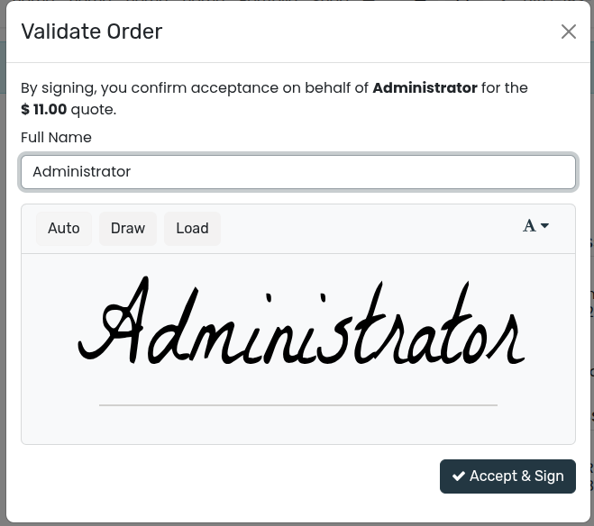Viewport: 594px width, 526px height.
Task: Click the checkmark icon on Accept & Sign
Action: (x=459, y=476)
